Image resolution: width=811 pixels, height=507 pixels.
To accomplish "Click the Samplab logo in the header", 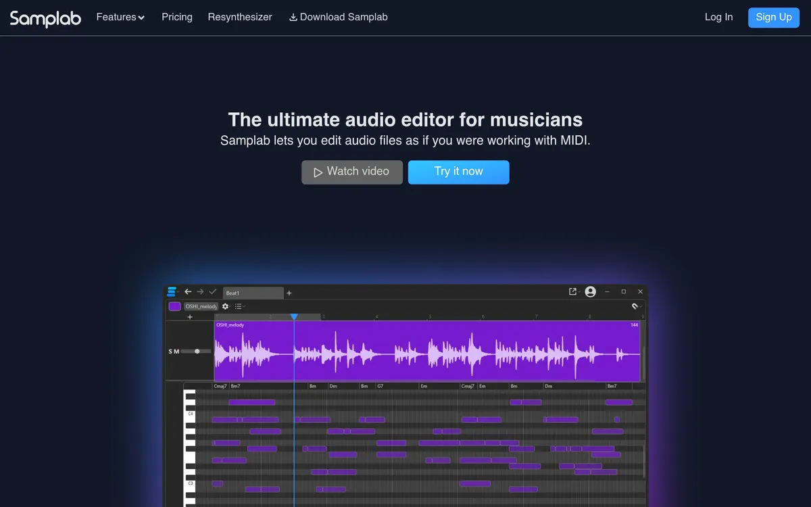I will (x=45, y=18).
